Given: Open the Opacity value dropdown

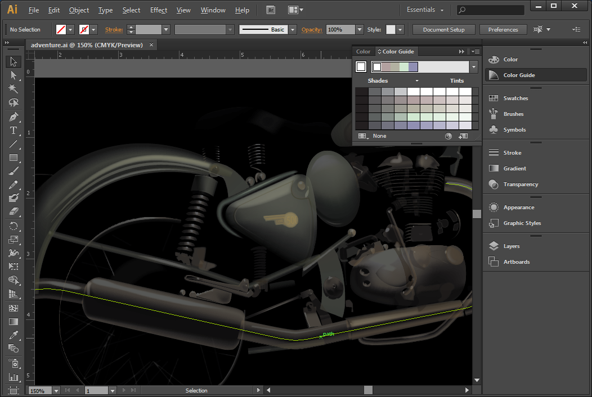Looking at the screenshot, I should pyautogui.click(x=360, y=30).
